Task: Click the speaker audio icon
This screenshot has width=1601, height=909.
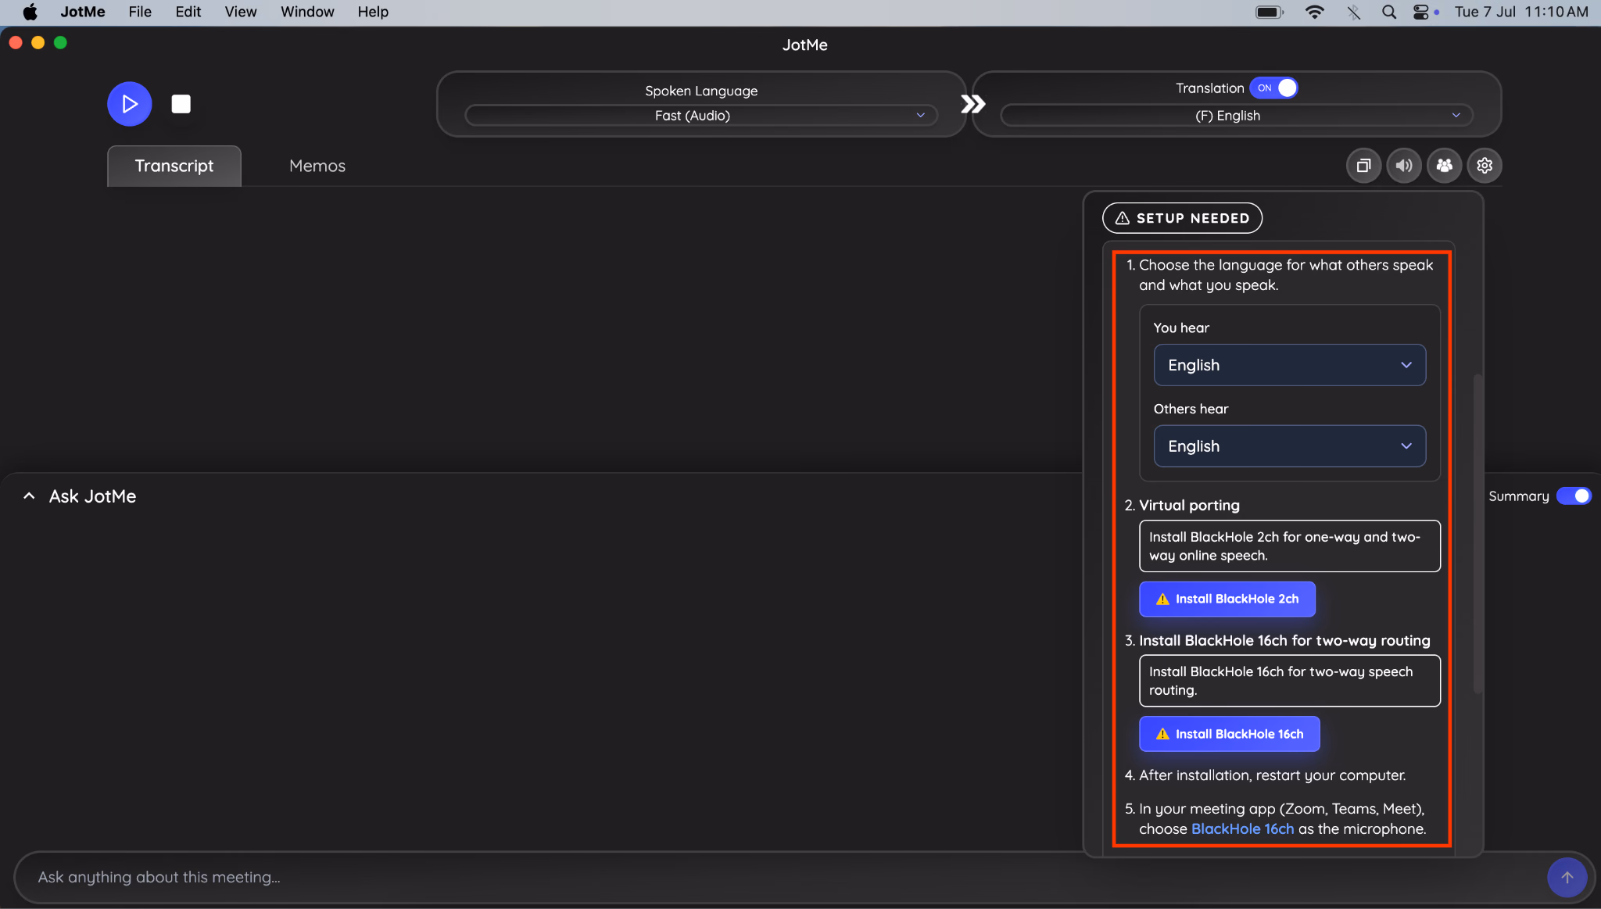Action: click(x=1404, y=166)
